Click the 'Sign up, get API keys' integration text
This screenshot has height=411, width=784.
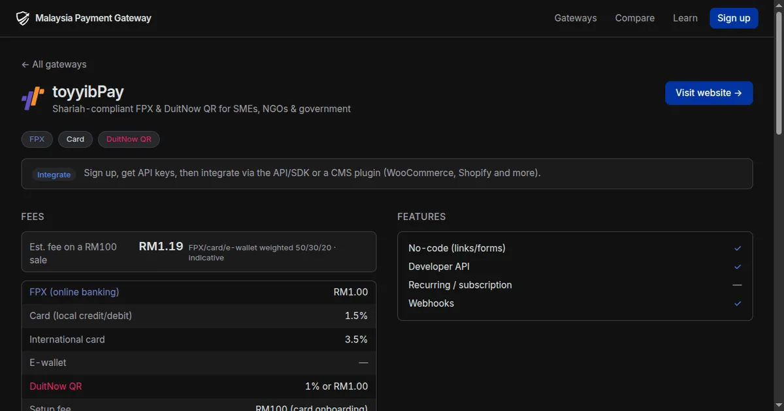coord(312,174)
